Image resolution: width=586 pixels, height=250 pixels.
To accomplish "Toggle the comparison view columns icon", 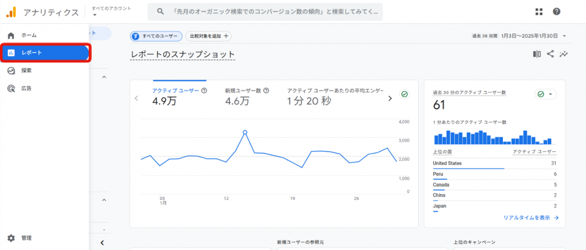I will [x=537, y=54].
